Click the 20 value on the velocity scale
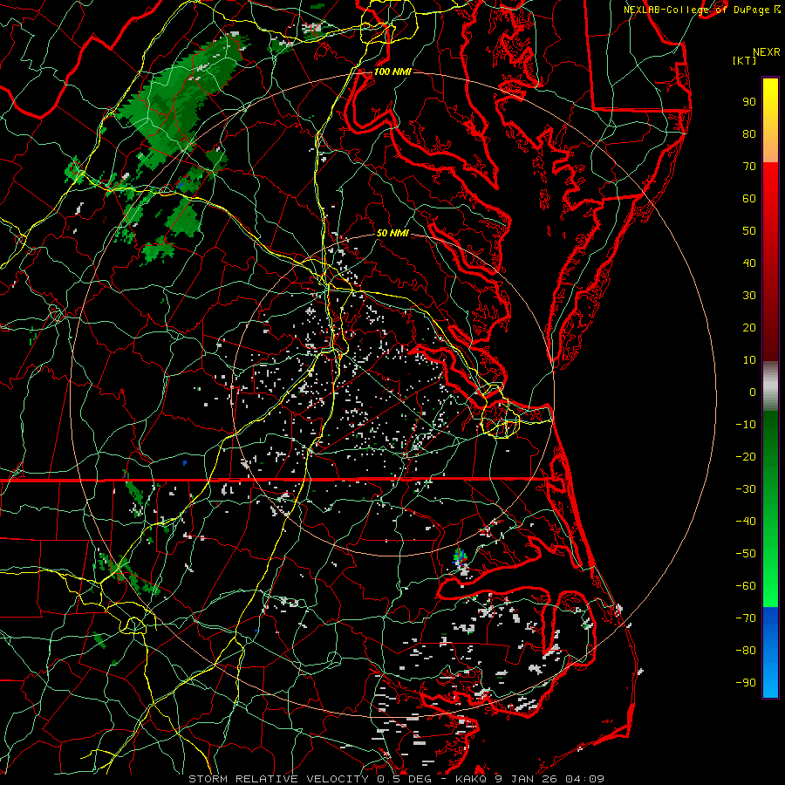 point(749,327)
